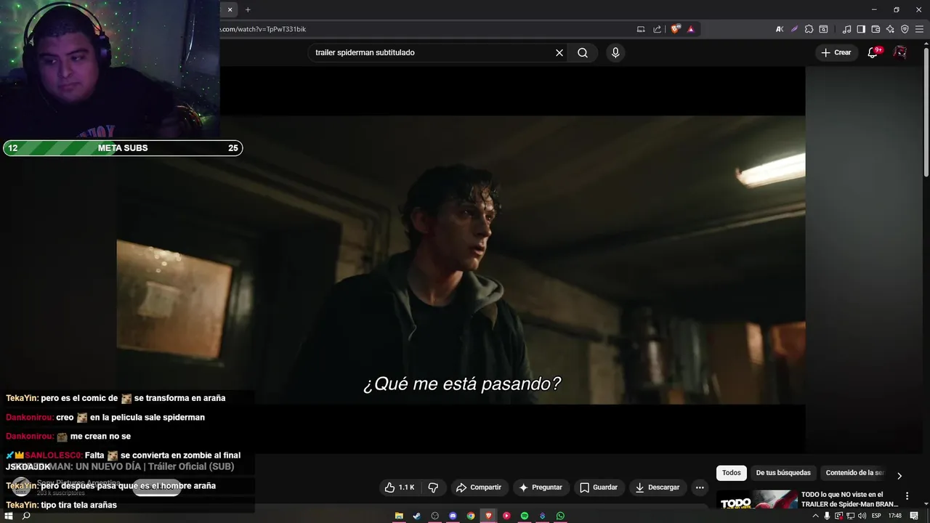Screen dimensions: 930x523
Task: Clear the YouTube search box text
Action: coord(559,52)
